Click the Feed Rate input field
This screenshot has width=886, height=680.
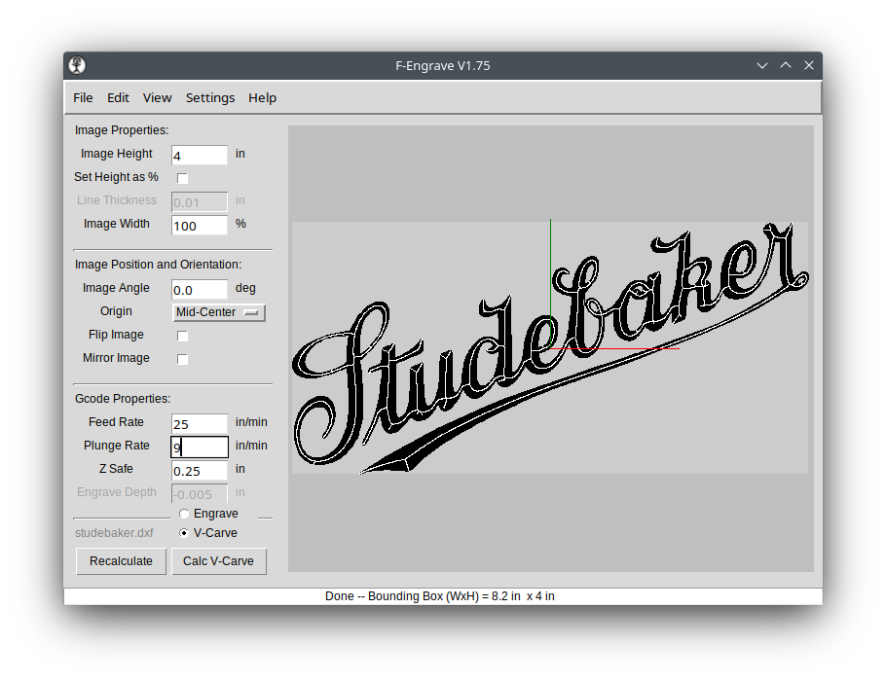click(200, 423)
